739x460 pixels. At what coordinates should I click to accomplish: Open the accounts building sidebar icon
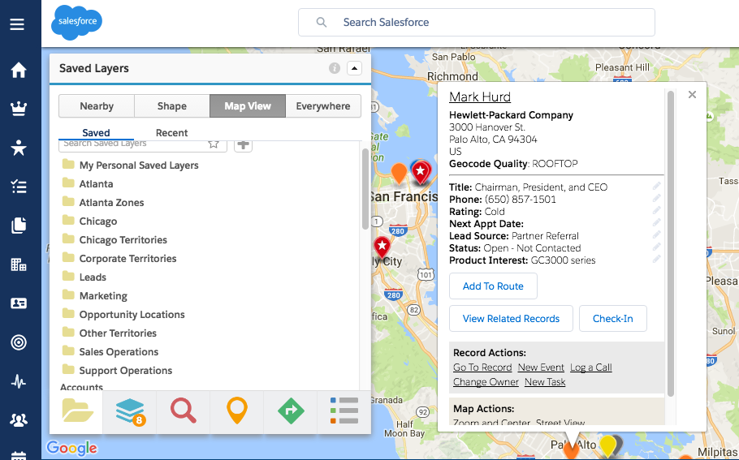(19, 264)
